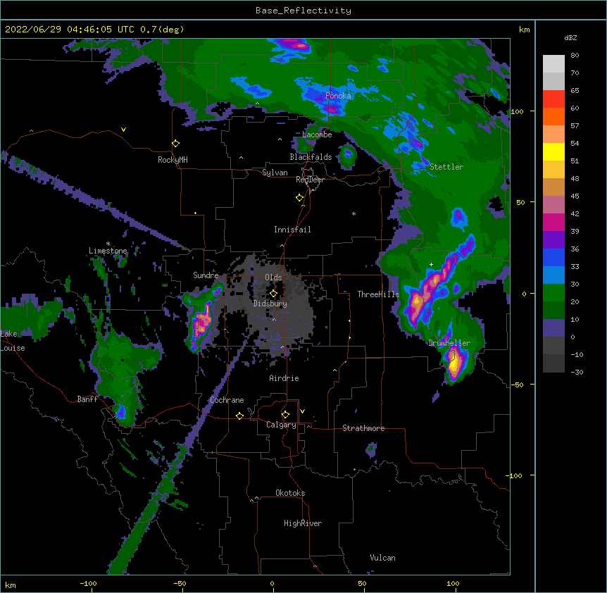Image resolution: width=607 pixels, height=593 pixels.
Task: Select the Airdrie label
Action: pos(284,378)
